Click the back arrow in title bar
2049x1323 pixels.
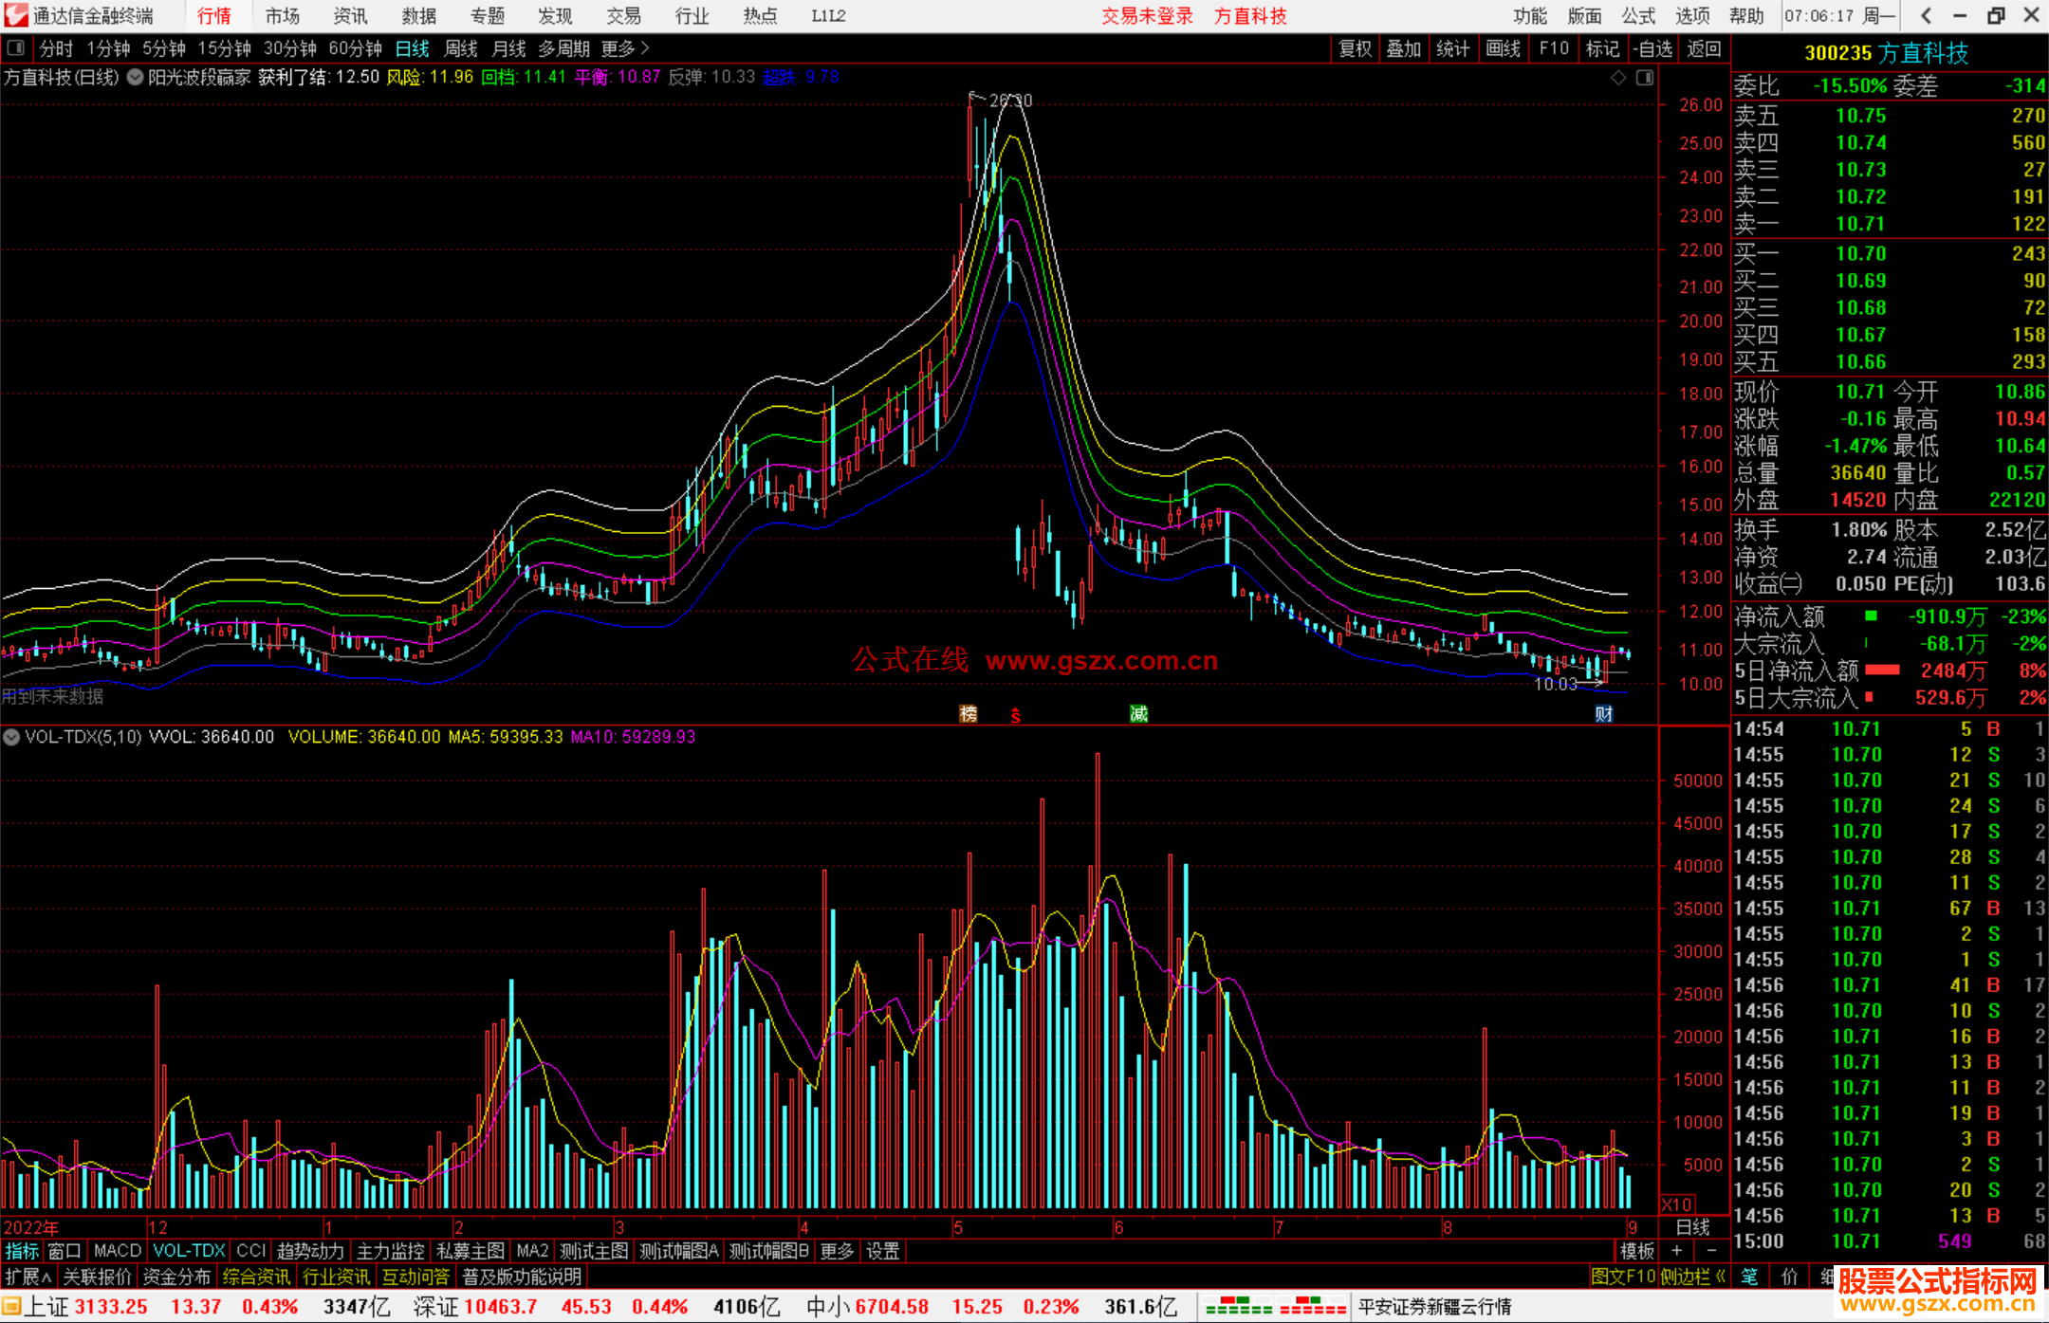tap(1927, 15)
